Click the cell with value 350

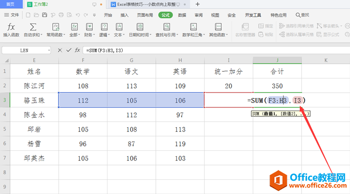(277, 86)
